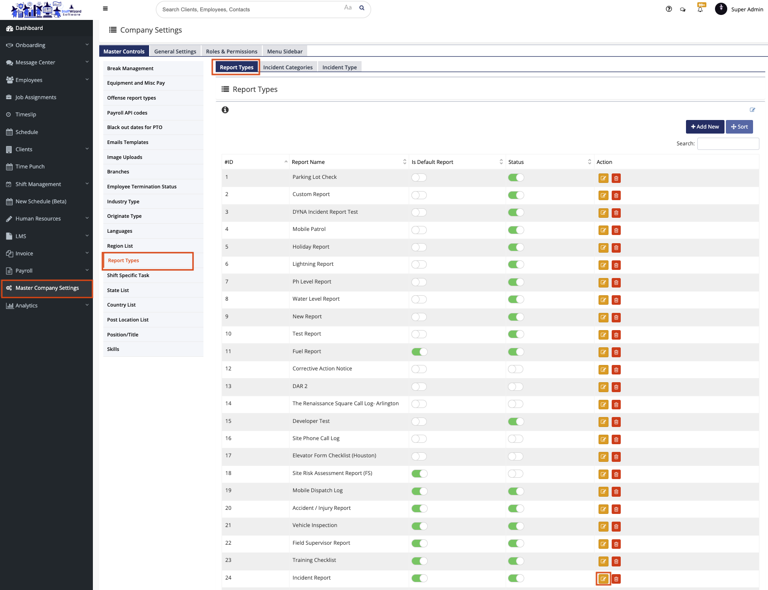Turn off Fuel Report default toggle
This screenshot has width=768, height=590.
point(419,352)
